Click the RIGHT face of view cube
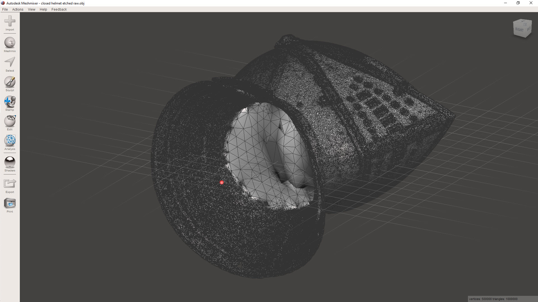 519,30
